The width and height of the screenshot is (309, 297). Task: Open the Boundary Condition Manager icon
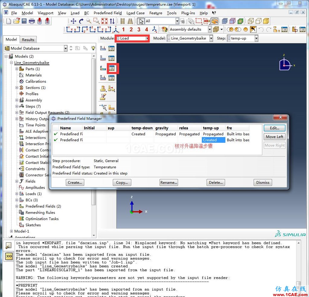tap(111, 58)
